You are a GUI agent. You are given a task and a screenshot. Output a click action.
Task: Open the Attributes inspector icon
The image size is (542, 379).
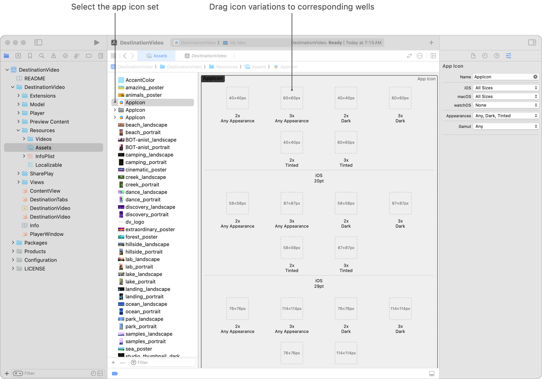tap(508, 56)
